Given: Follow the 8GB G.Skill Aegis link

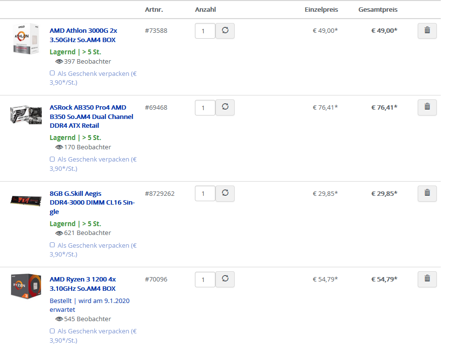Looking at the screenshot, I should pos(92,203).
